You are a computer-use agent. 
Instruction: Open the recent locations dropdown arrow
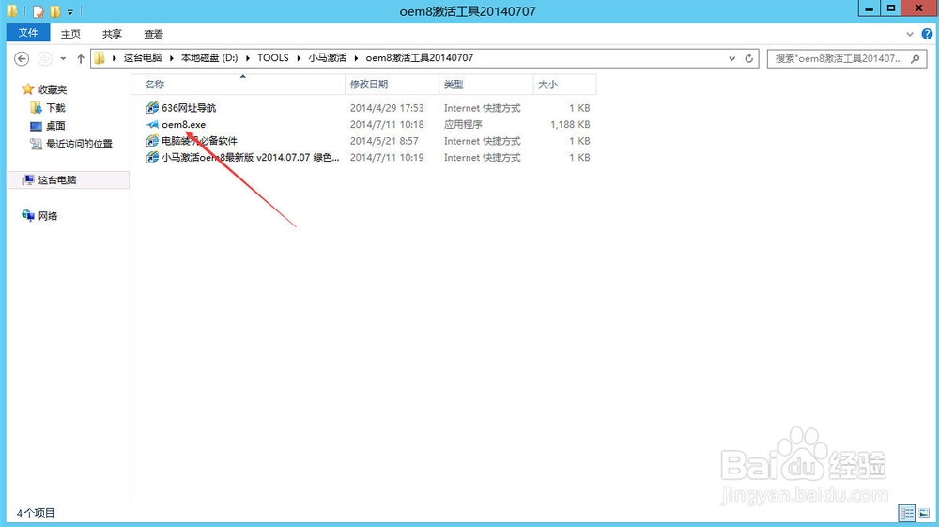63,58
